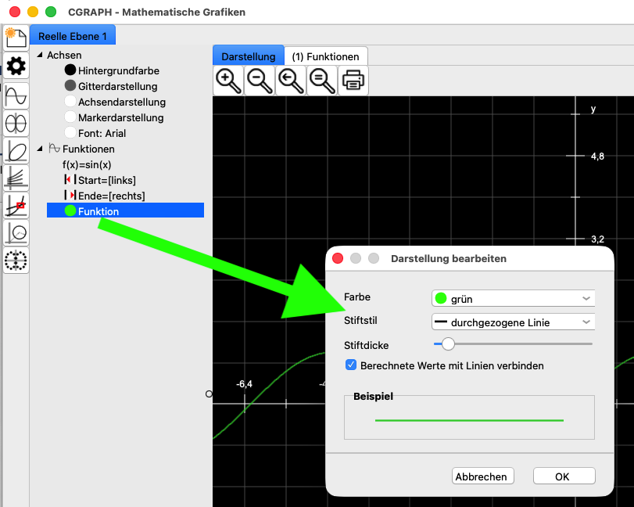Select the dotted circle tool icon
The height and width of the screenshot is (507, 634).
[x=16, y=261]
